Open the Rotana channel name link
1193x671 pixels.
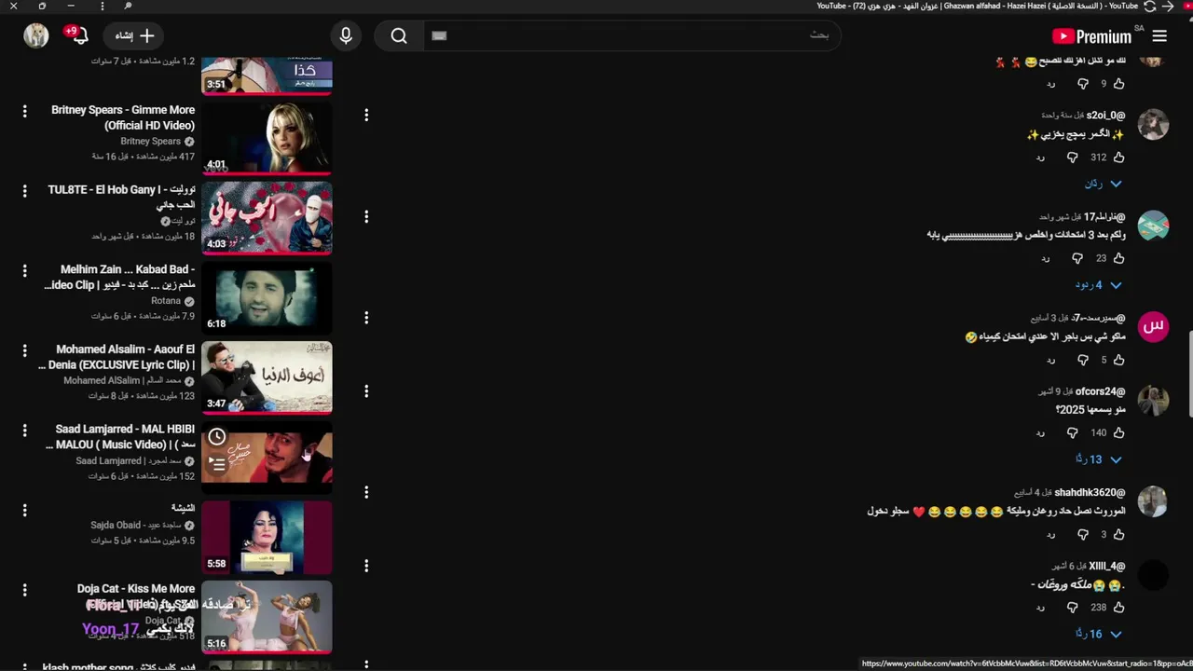click(x=166, y=301)
